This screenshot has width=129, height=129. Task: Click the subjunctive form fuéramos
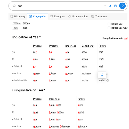click(x=54, y=126)
